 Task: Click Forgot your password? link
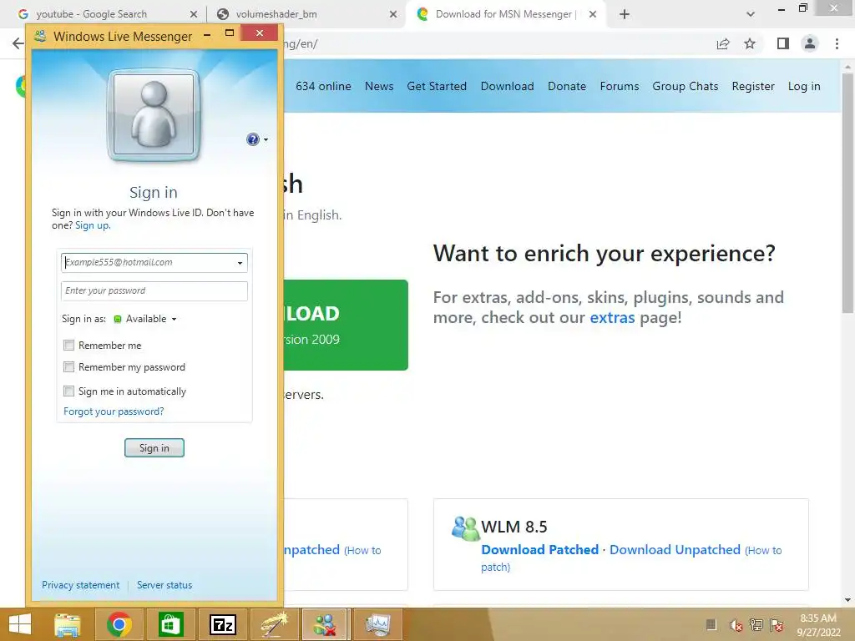(114, 411)
